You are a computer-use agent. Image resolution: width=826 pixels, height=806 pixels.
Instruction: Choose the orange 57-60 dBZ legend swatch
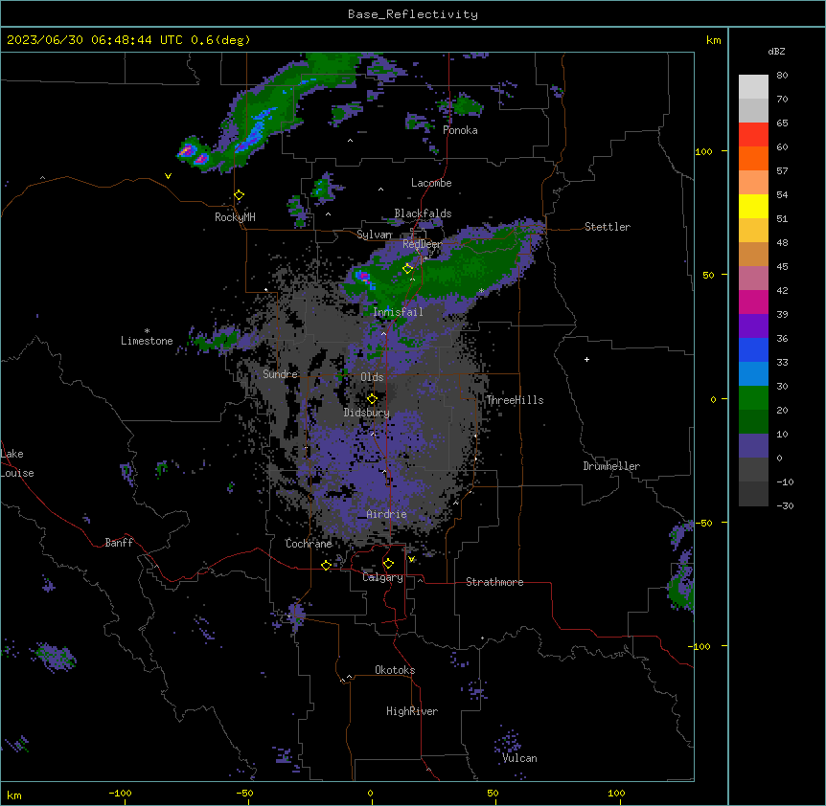pyautogui.click(x=753, y=158)
